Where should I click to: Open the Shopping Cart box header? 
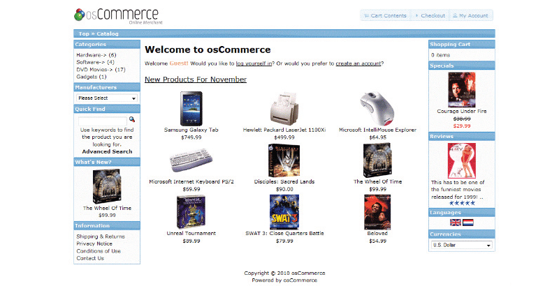pos(462,45)
